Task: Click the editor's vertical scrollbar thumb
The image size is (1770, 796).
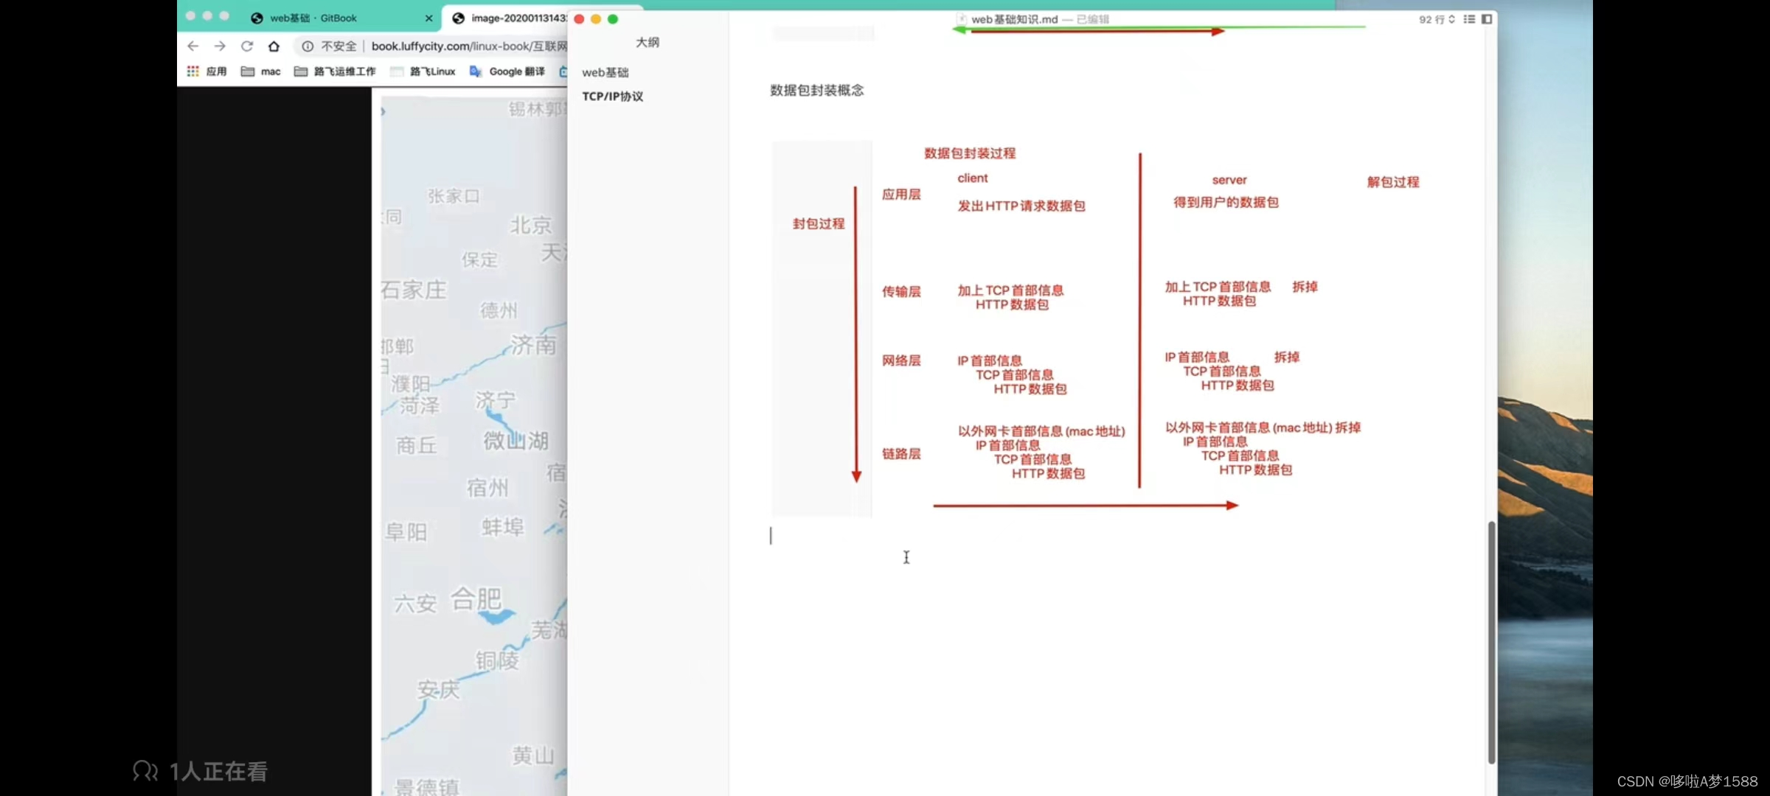Action: click(x=1491, y=641)
